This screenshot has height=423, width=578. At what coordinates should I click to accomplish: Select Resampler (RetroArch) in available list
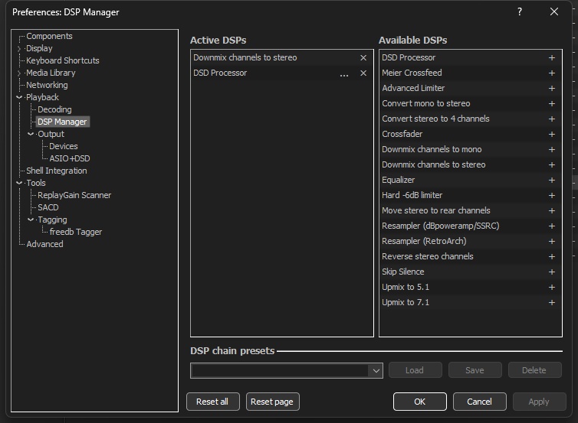coord(419,241)
